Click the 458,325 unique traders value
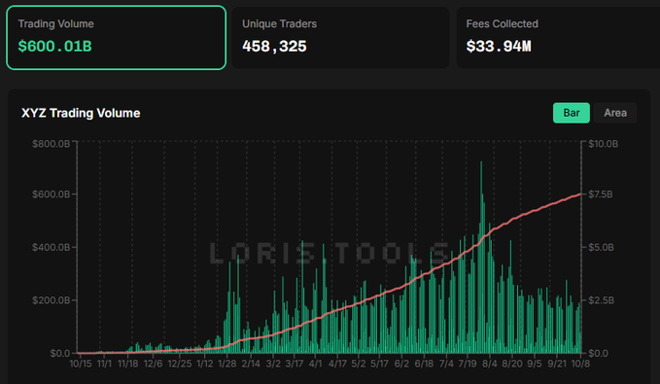This screenshot has height=384, width=660. click(274, 47)
